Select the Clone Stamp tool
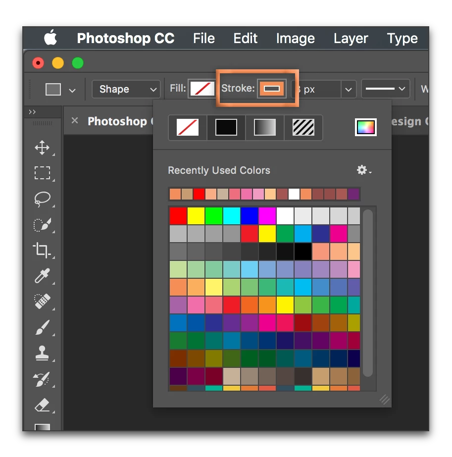The height and width of the screenshot is (457, 452). (x=42, y=353)
